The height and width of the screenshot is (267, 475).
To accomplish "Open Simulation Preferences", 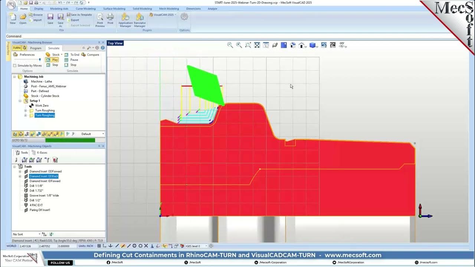I will [24, 55].
